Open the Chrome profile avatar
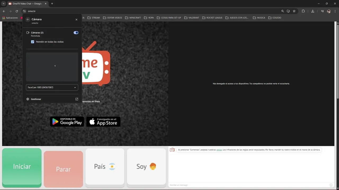 [x=329, y=11]
